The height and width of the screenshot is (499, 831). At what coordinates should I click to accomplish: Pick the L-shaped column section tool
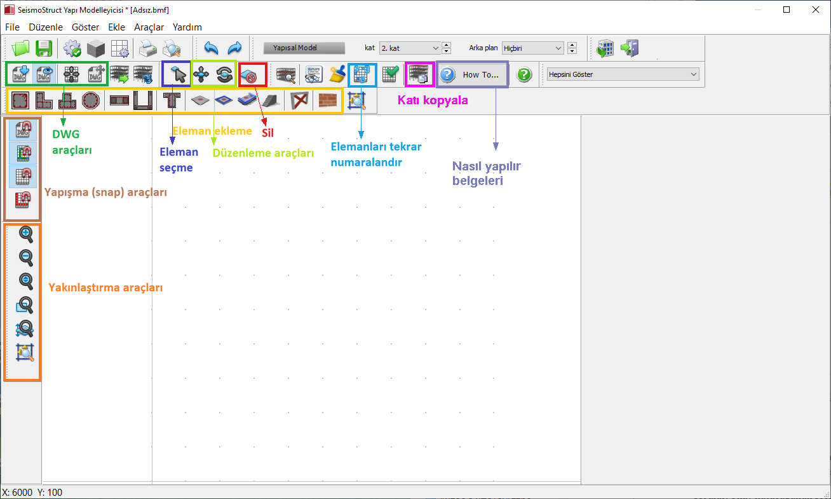coord(43,100)
